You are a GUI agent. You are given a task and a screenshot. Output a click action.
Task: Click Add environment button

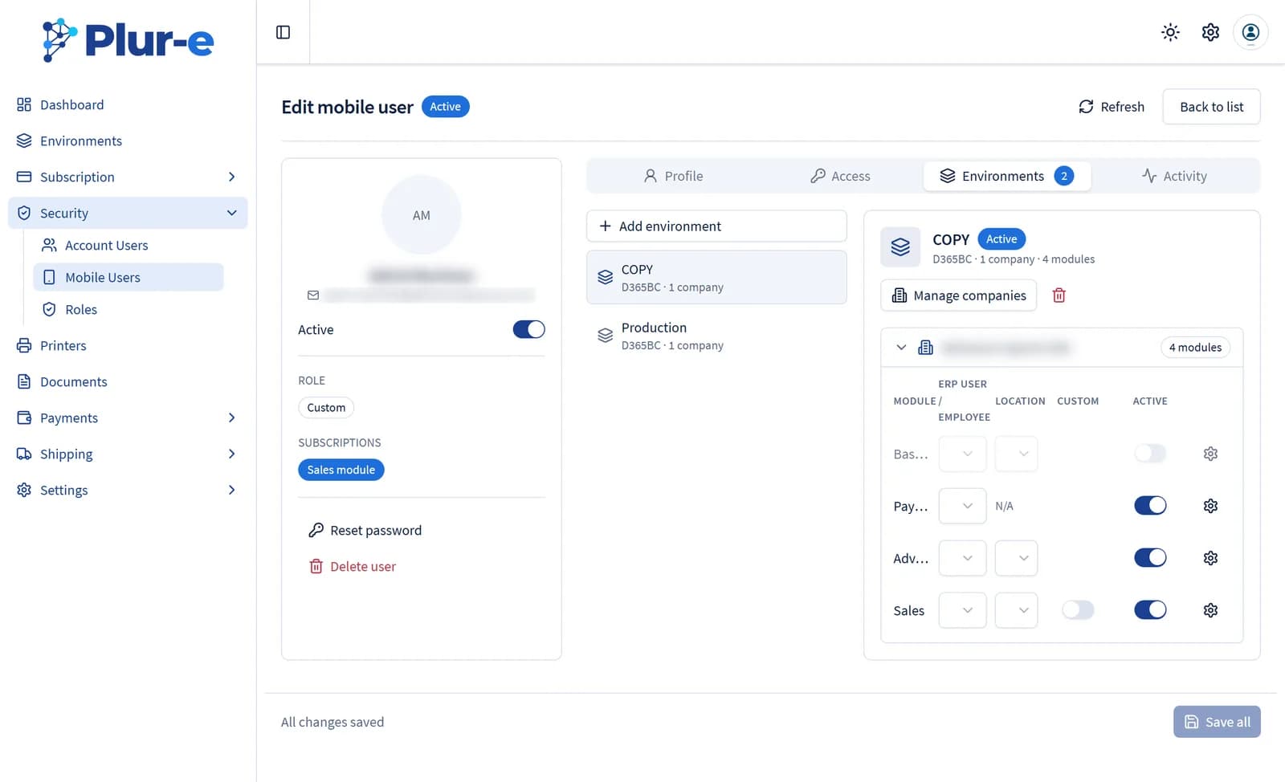click(716, 226)
